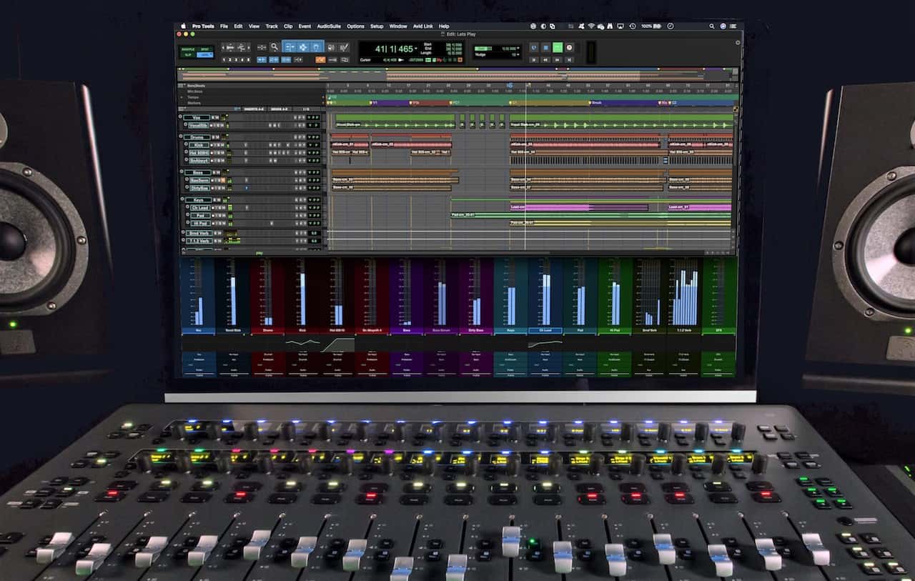Collapse the Drums folder track
Image resolution: width=915 pixels, height=581 pixels.
(x=181, y=136)
